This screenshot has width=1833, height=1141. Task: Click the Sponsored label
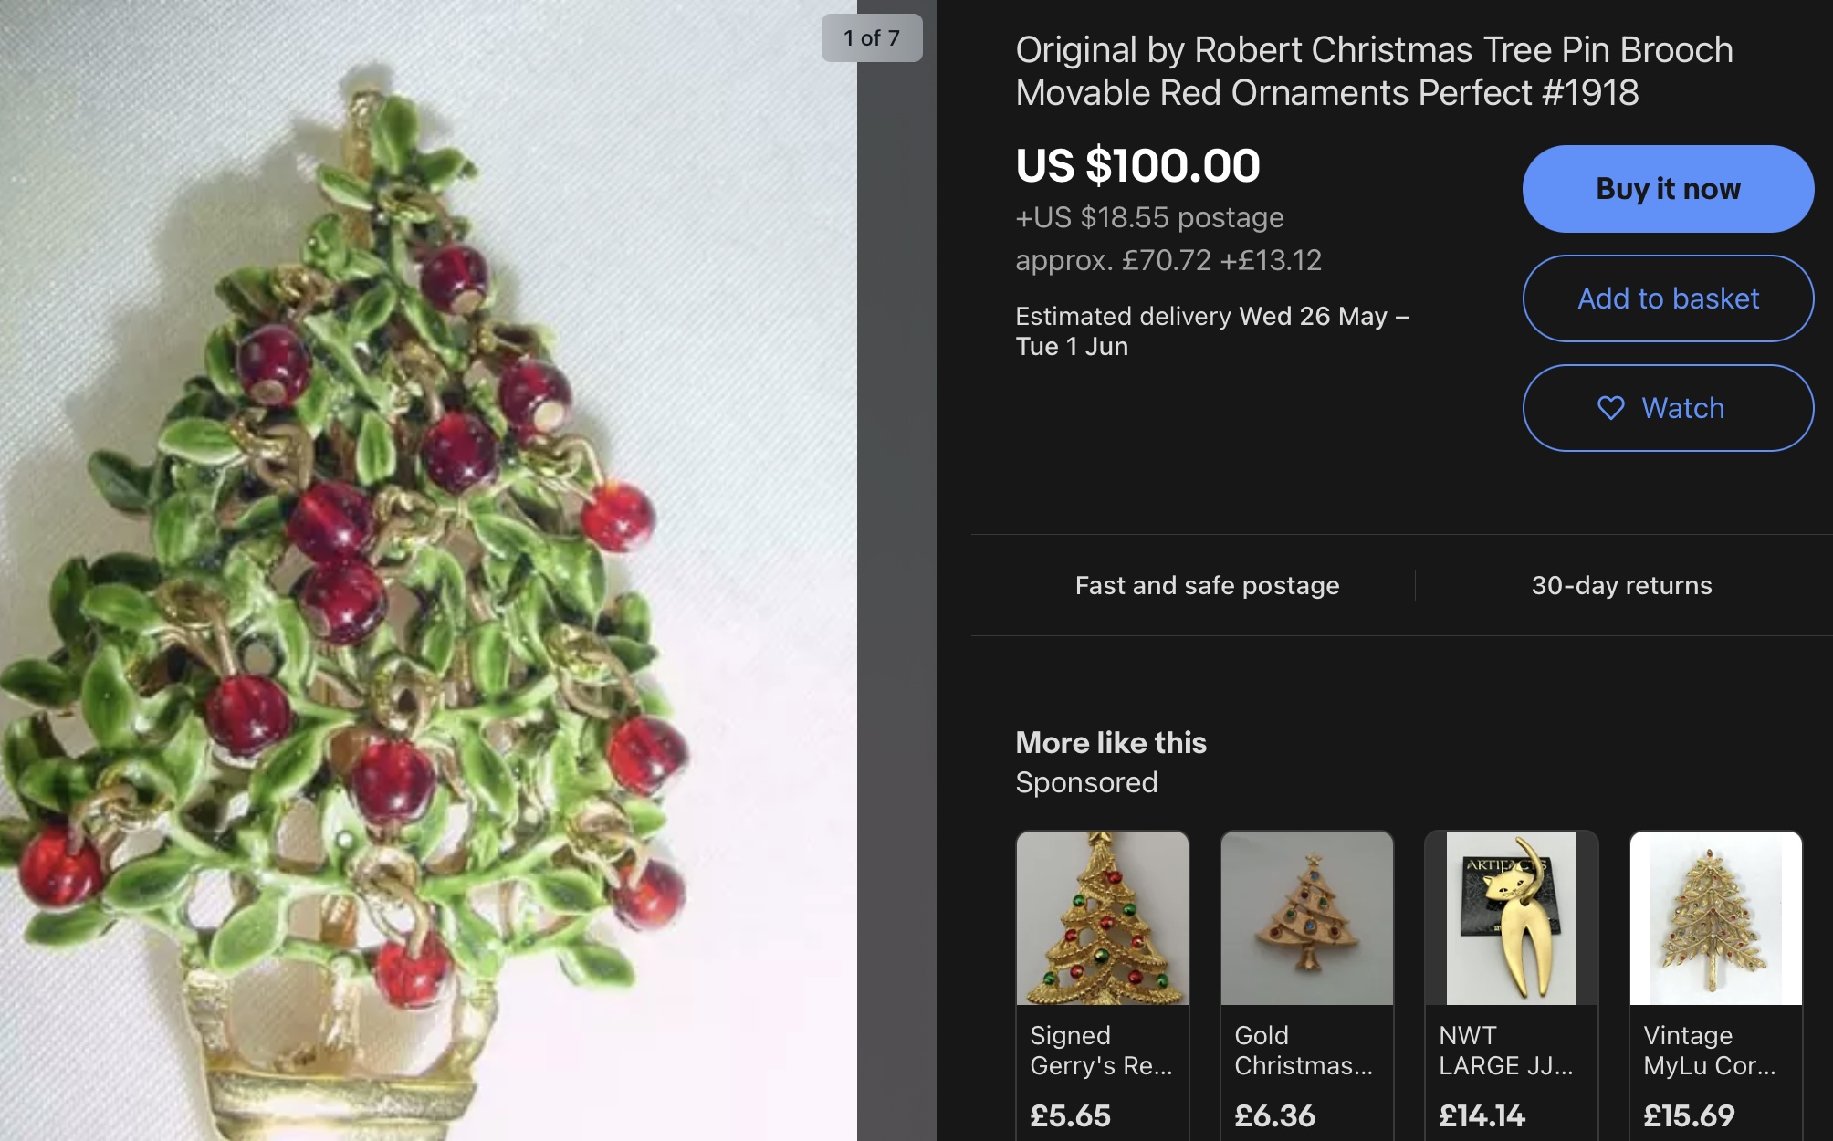coord(1086,782)
